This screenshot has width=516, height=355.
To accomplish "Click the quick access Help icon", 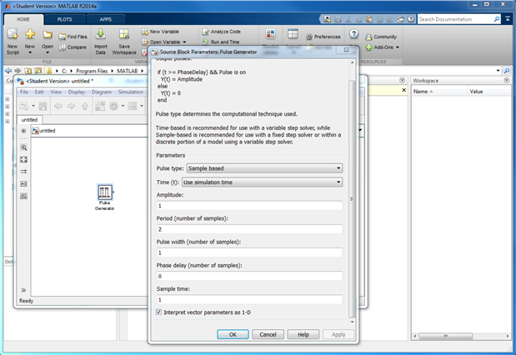I will coord(411,19).
